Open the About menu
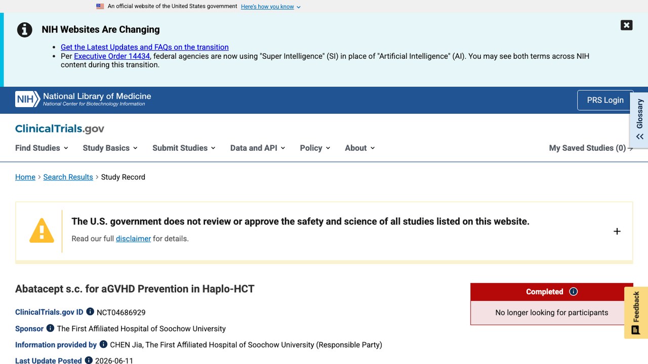Screen dimensions: 648x364 point(360,148)
